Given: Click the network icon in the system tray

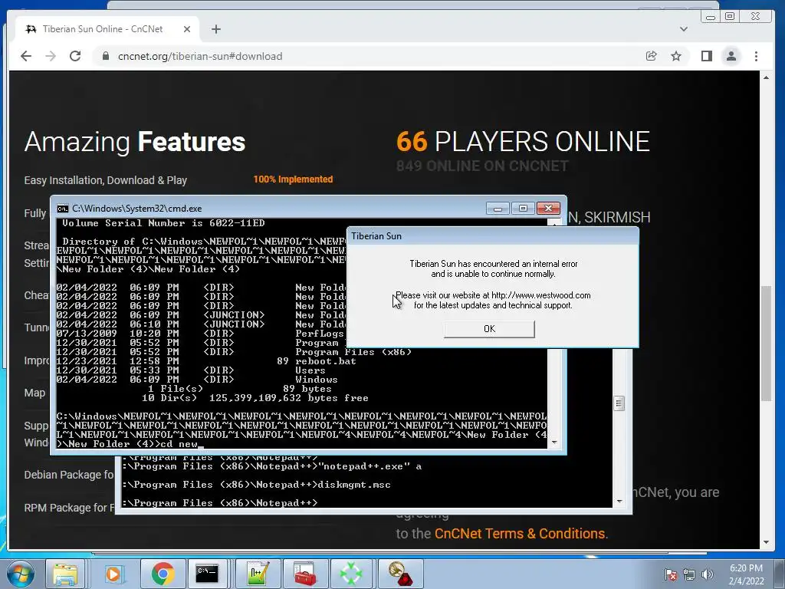Looking at the screenshot, I should [689, 574].
